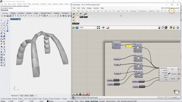Switch to the Viewport Layout toolbar tab
Screen dimensions: 182x102
46,13
